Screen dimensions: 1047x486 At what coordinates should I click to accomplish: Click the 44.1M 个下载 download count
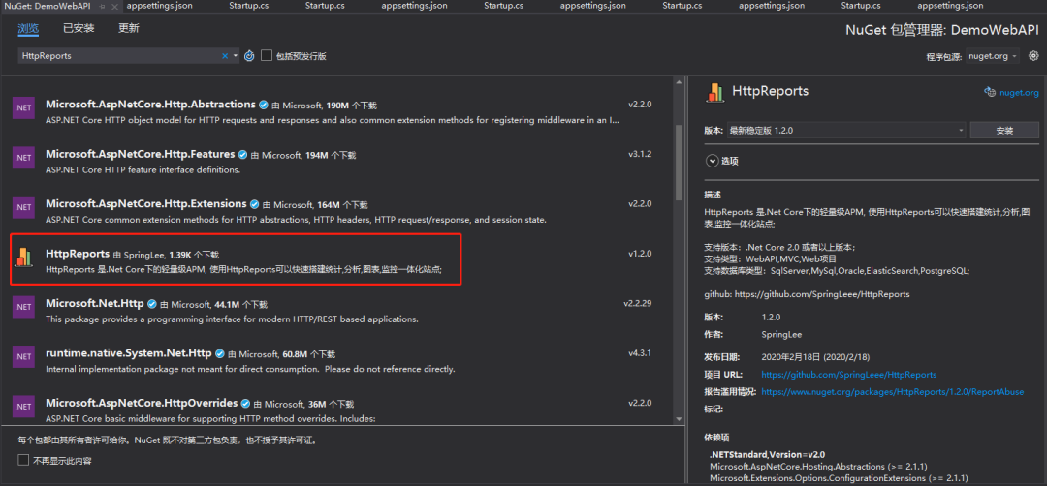tap(240, 305)
